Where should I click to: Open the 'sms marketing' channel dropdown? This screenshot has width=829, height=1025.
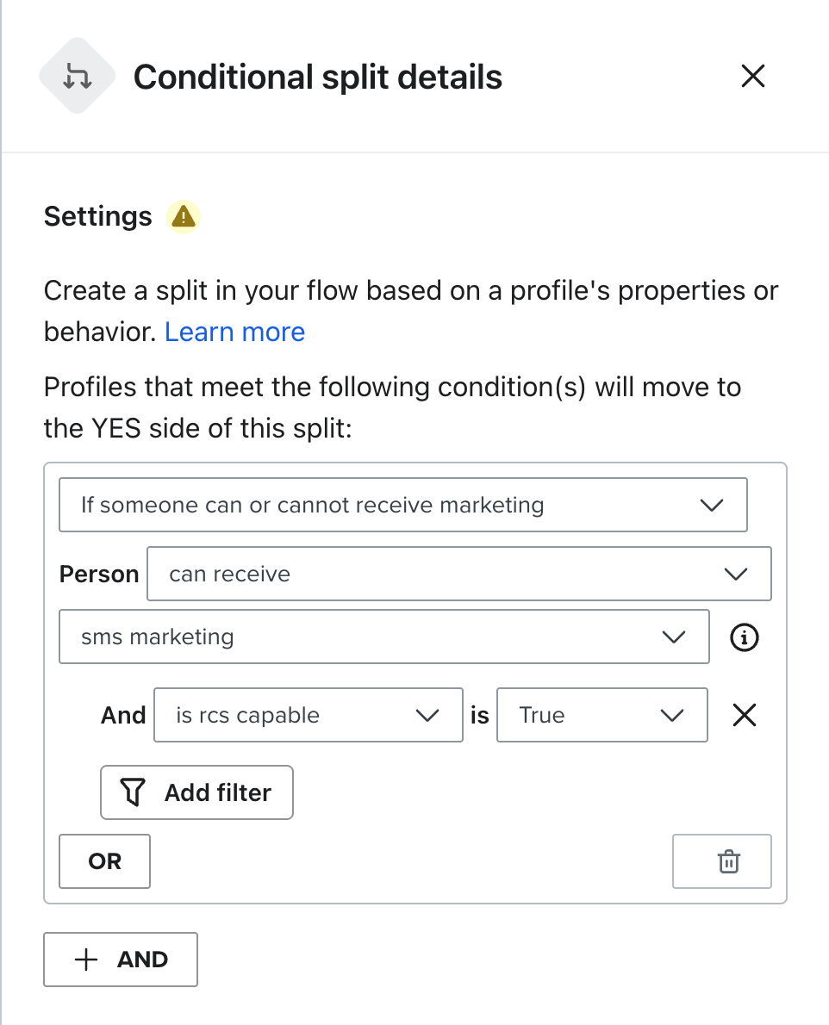click(383, 637)
